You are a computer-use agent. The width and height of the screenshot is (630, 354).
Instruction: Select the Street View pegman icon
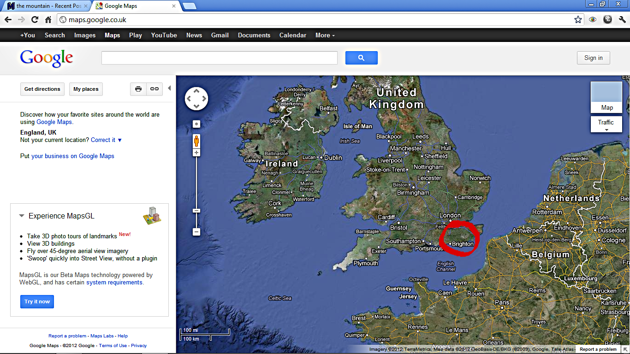click(196, 141)
